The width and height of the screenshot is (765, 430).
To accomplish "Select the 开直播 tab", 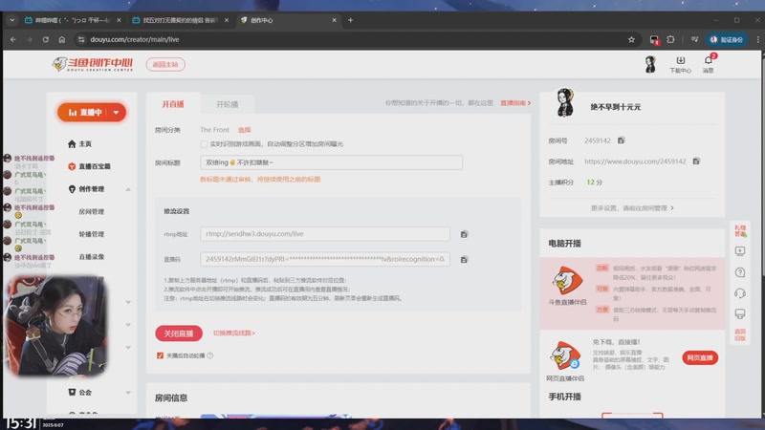I will [x=173, y=104].
